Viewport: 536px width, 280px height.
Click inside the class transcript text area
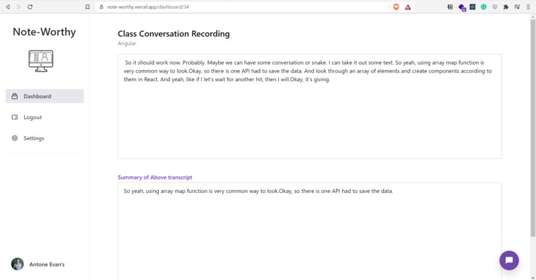(x=310, y=106)
